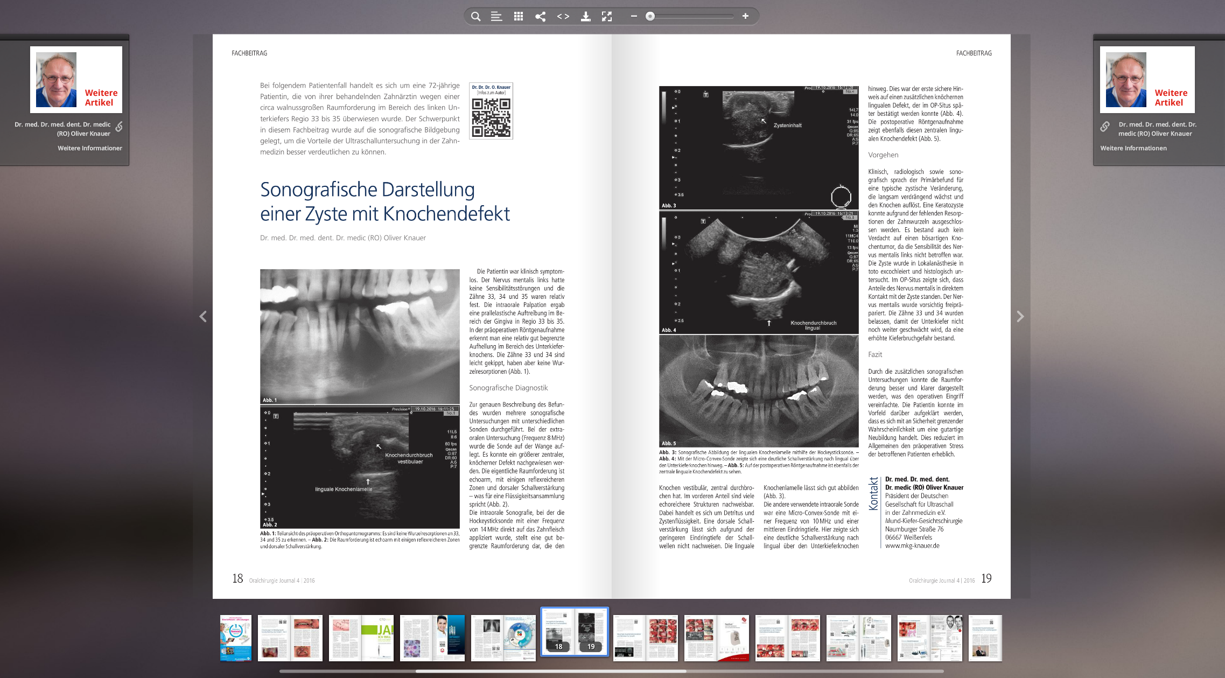Click the Abb. 3 ultrasound image
This screenshot has width=1225, height=678.
[x=759, y=148]
